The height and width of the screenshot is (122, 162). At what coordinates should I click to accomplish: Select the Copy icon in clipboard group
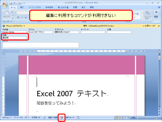click(12, 15)
